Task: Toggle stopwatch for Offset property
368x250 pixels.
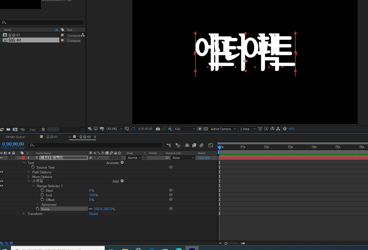Action: click(x=42, y=200)
